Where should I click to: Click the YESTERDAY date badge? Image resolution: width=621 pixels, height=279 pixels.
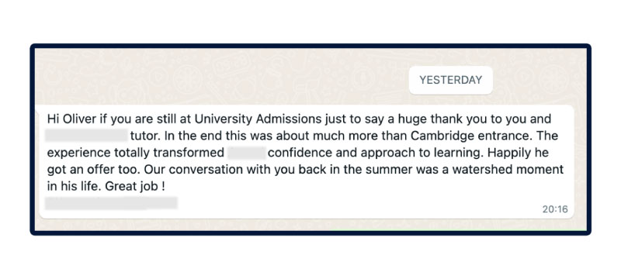tap(451, 81)
